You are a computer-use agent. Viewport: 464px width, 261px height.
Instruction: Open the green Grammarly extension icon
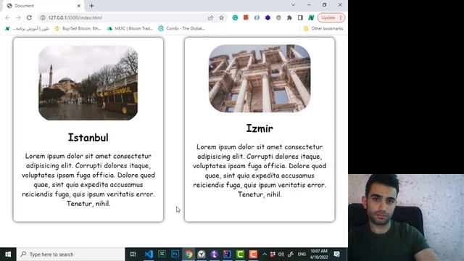point(235,17)
